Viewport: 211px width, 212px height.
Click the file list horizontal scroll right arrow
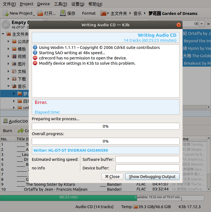point(209,107)
